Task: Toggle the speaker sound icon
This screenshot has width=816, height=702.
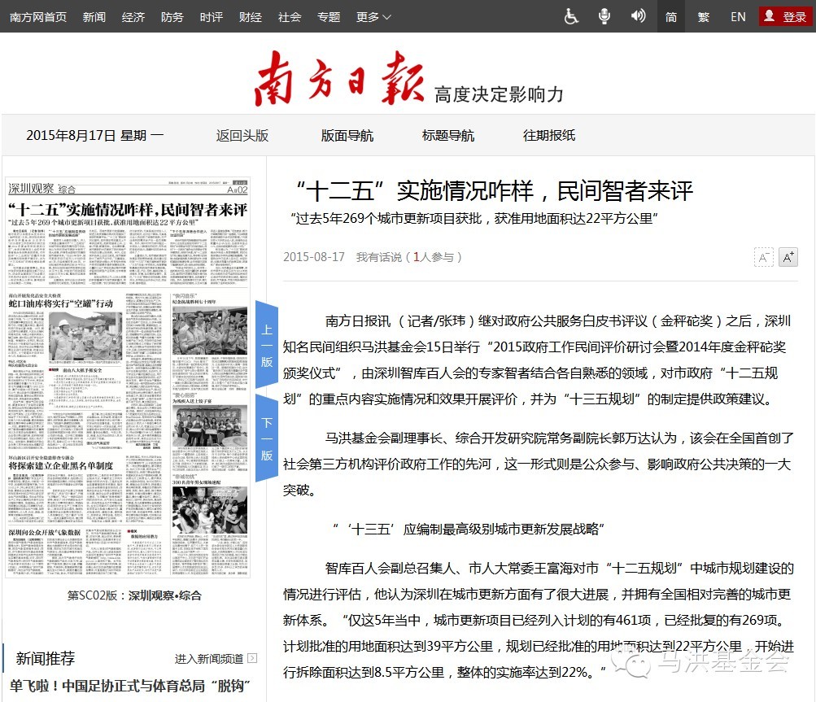Action: tap(638, 16)
